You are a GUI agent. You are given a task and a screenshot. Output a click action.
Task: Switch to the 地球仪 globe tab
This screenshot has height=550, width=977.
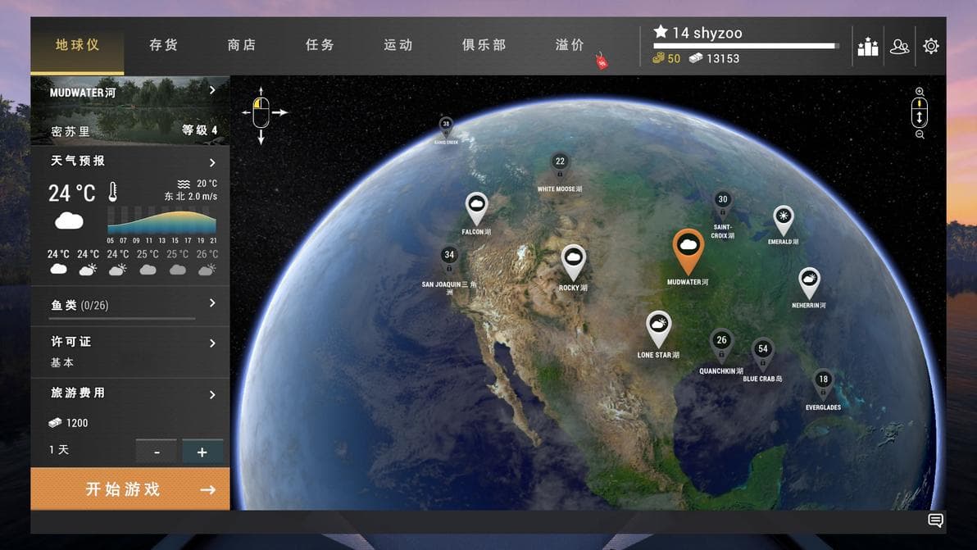77,45
